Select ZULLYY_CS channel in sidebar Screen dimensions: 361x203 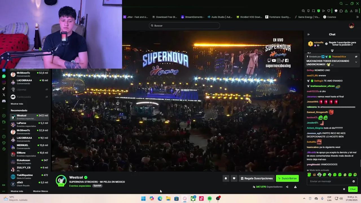point(29,169)
